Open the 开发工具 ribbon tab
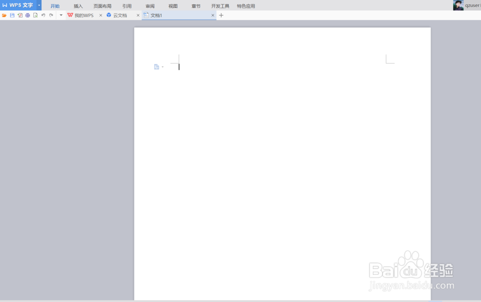 tap(220, 6)
